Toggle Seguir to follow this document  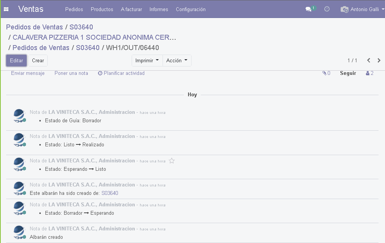click(x=348, y=73)
